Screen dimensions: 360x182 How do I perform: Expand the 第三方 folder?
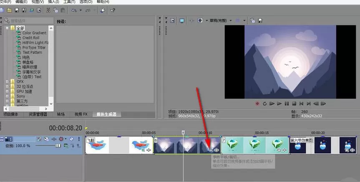[x=7, y=101]
